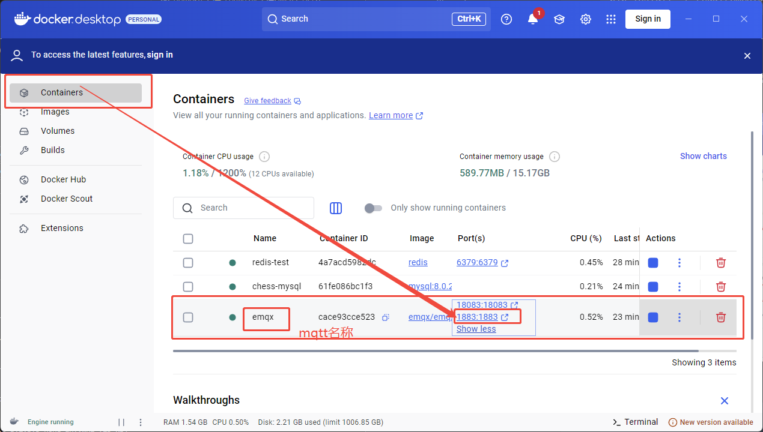Open more actions for chess-mysql
763x432 pixels.
(x=679, y=287)
